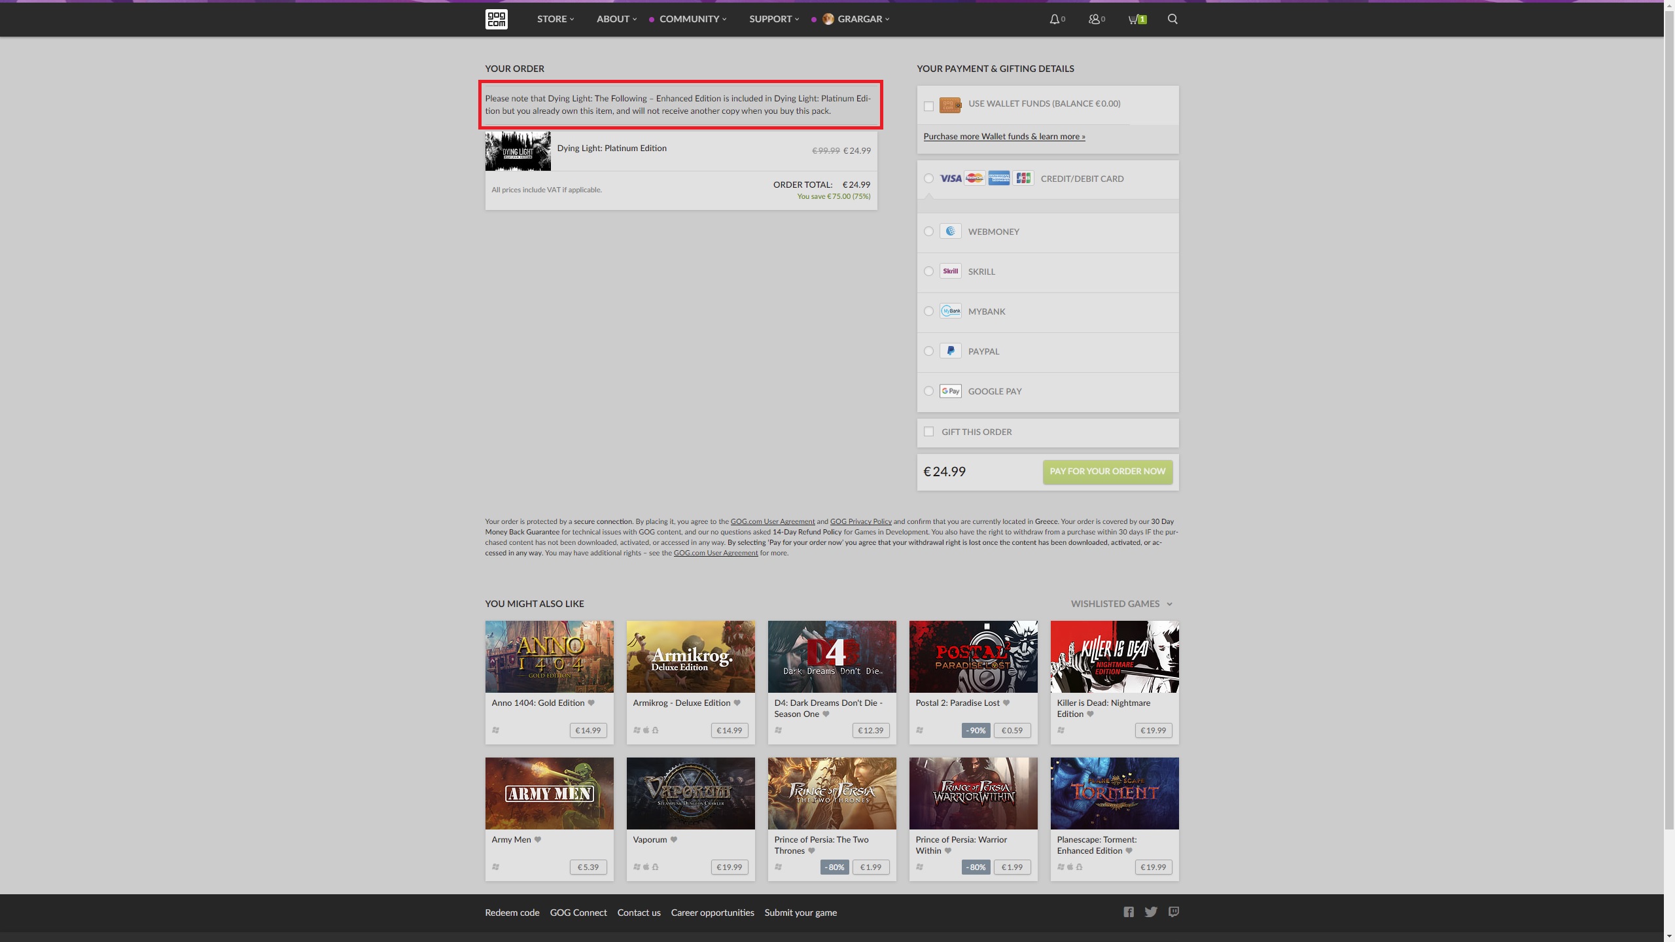This screenshot has height=942, width=1675.
Task: Click €12.39 price for D4
Action: 870,730
